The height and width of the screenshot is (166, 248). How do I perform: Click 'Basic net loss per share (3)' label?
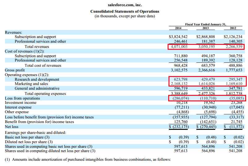tap(27, 137)
